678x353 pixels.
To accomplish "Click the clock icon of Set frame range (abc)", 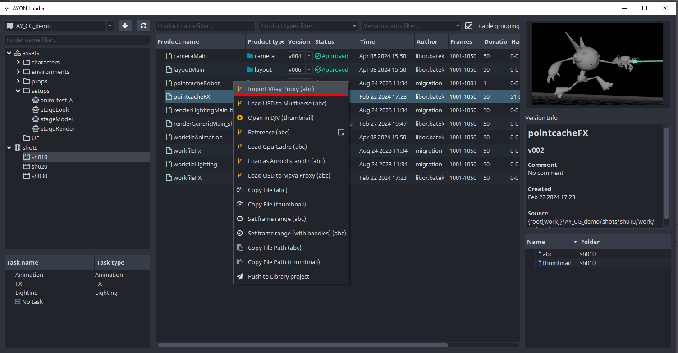I will coord(240,219).
